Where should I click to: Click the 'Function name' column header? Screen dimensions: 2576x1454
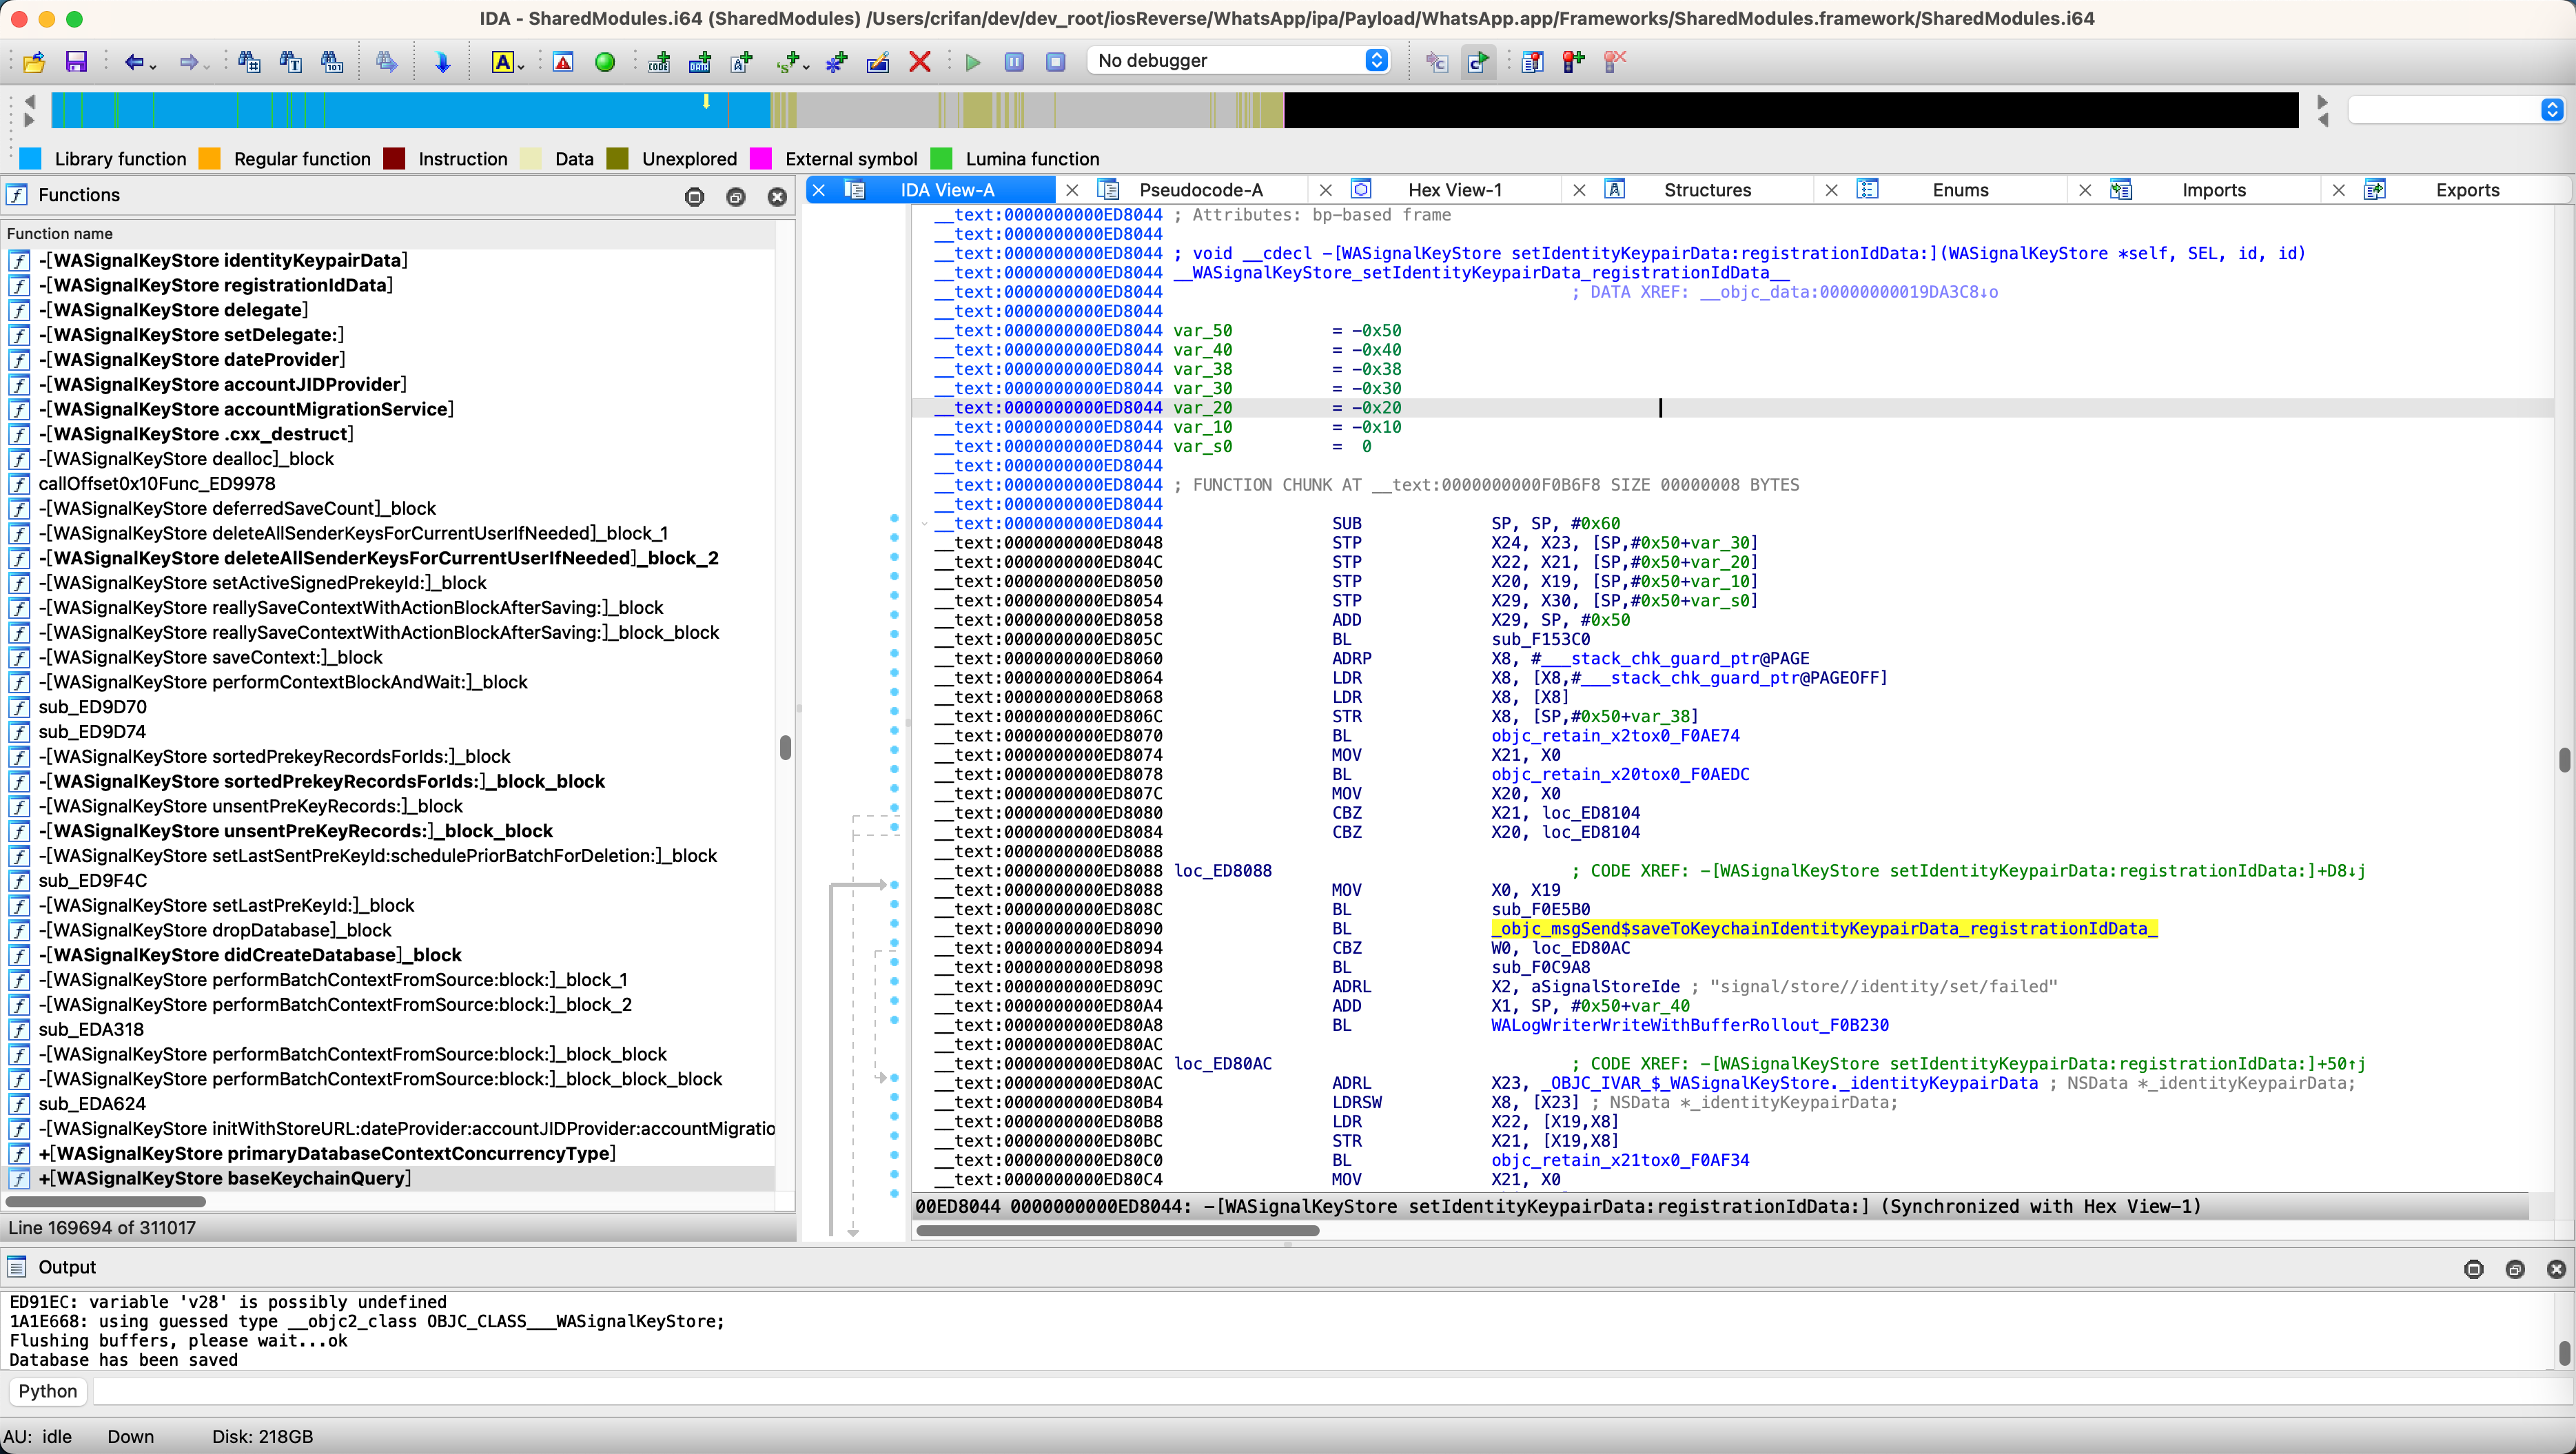[x=60, y=233]
